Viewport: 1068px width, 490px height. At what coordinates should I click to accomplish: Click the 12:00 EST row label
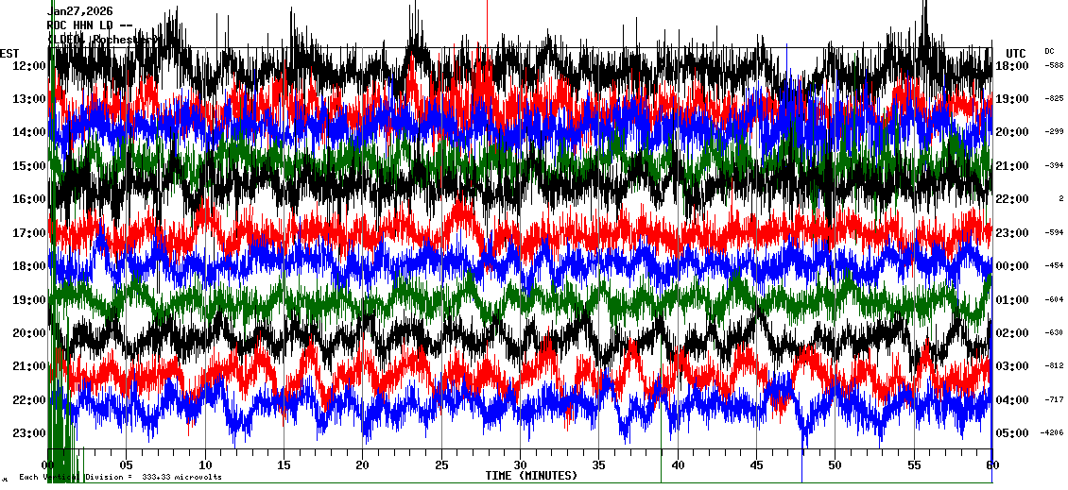[x=29, y=65]
